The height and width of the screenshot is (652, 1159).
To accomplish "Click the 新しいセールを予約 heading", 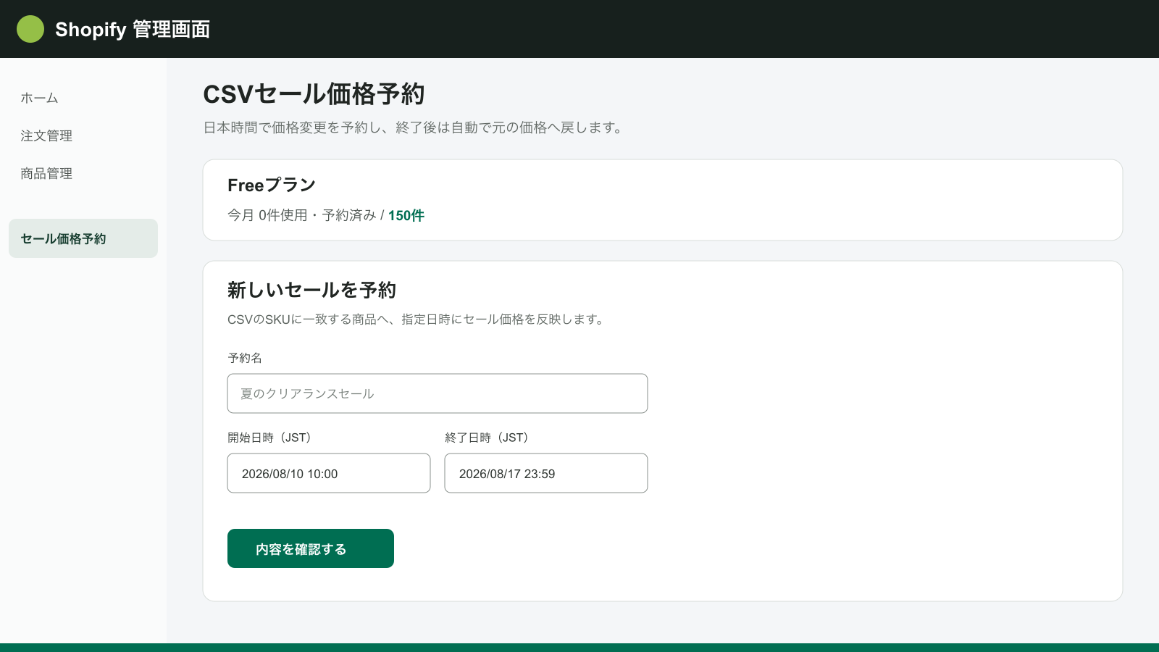I will coord(311,290).
